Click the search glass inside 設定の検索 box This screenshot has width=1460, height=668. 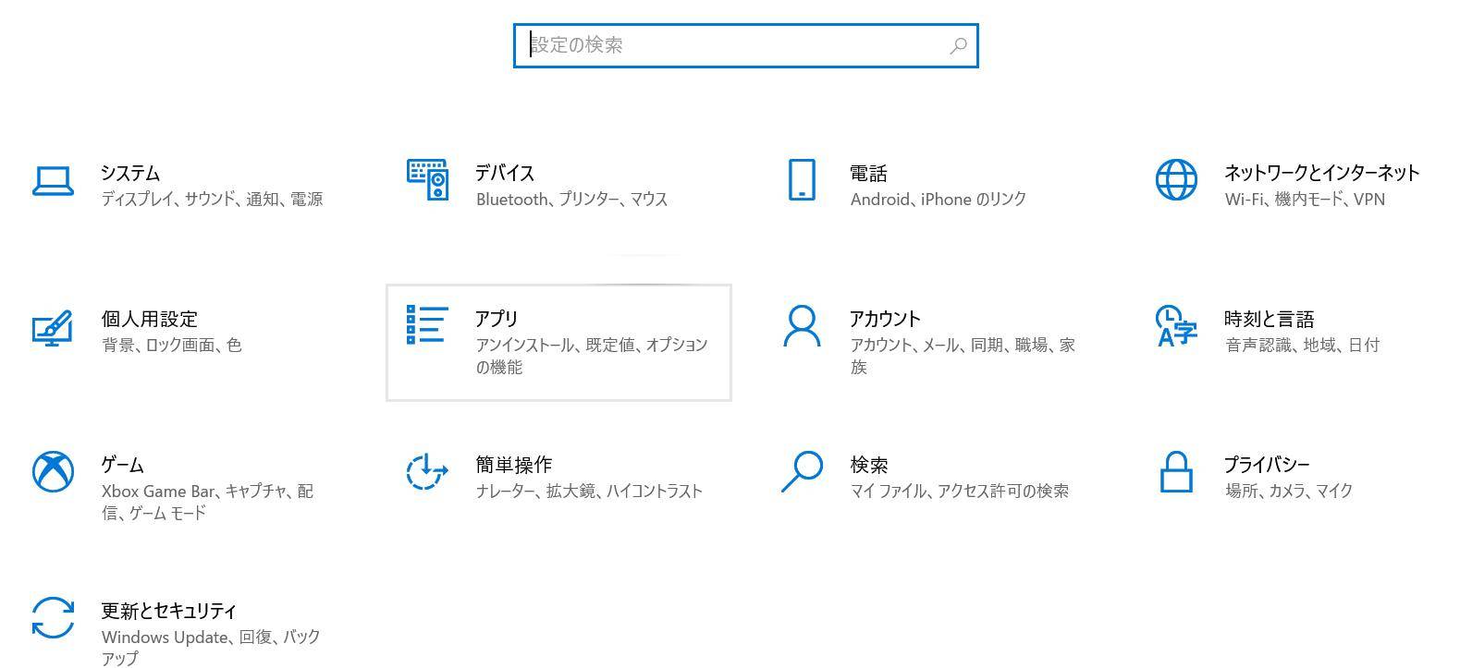959,45
